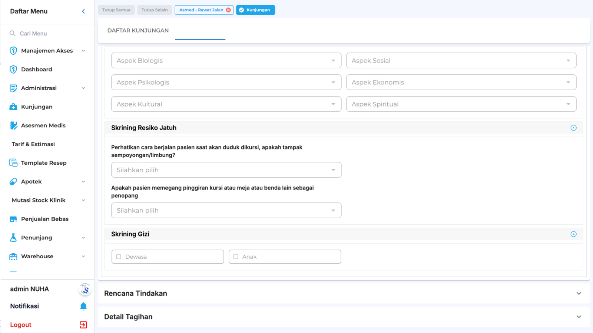Close the Asmed - Rawat Jalan tab
593x333 pixels.
click(228, 10)
